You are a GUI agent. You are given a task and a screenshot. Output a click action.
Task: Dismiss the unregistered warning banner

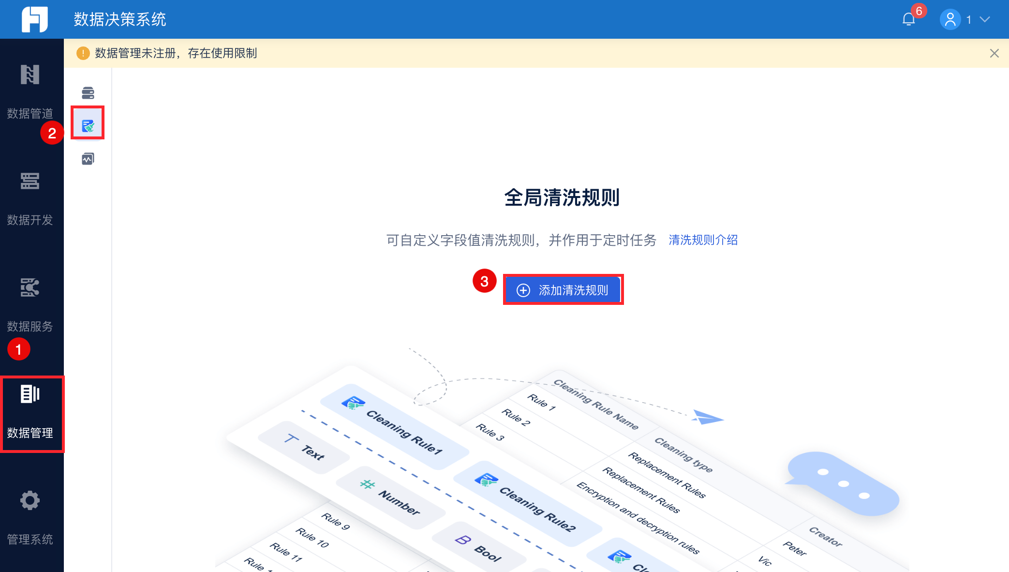[994, 53]
